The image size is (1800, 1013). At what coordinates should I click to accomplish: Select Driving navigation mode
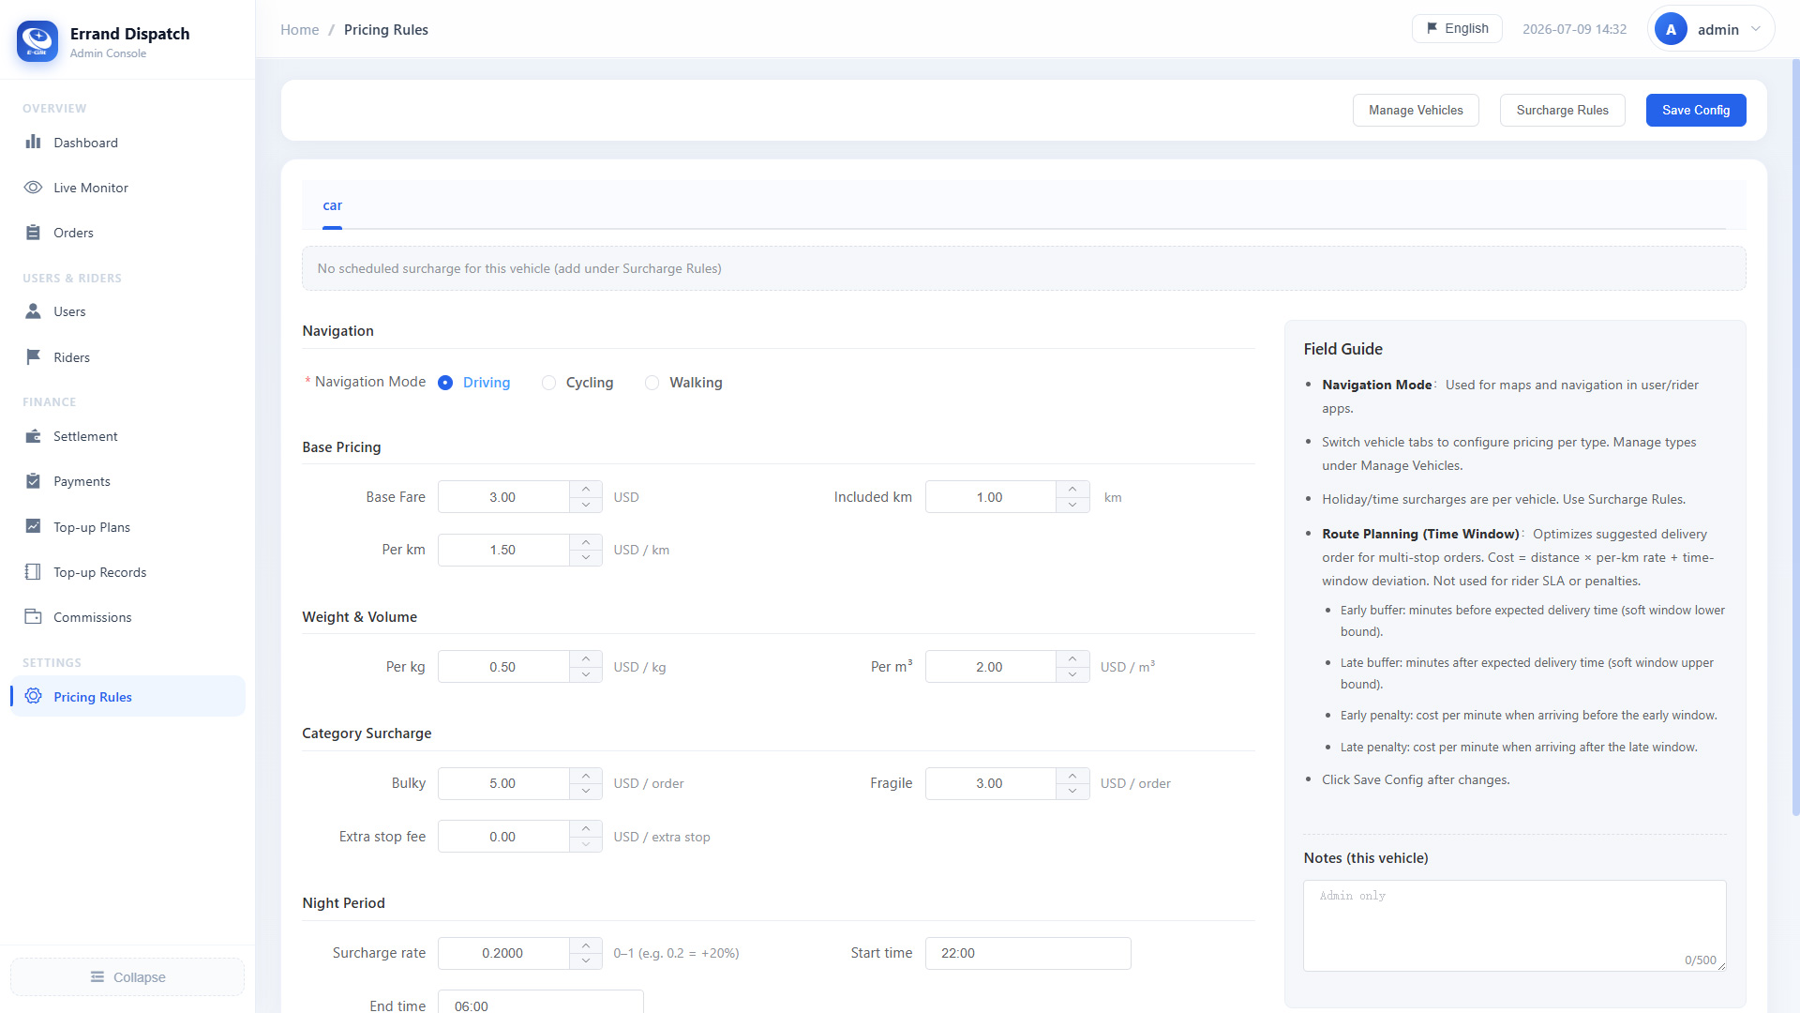point(474,383)
